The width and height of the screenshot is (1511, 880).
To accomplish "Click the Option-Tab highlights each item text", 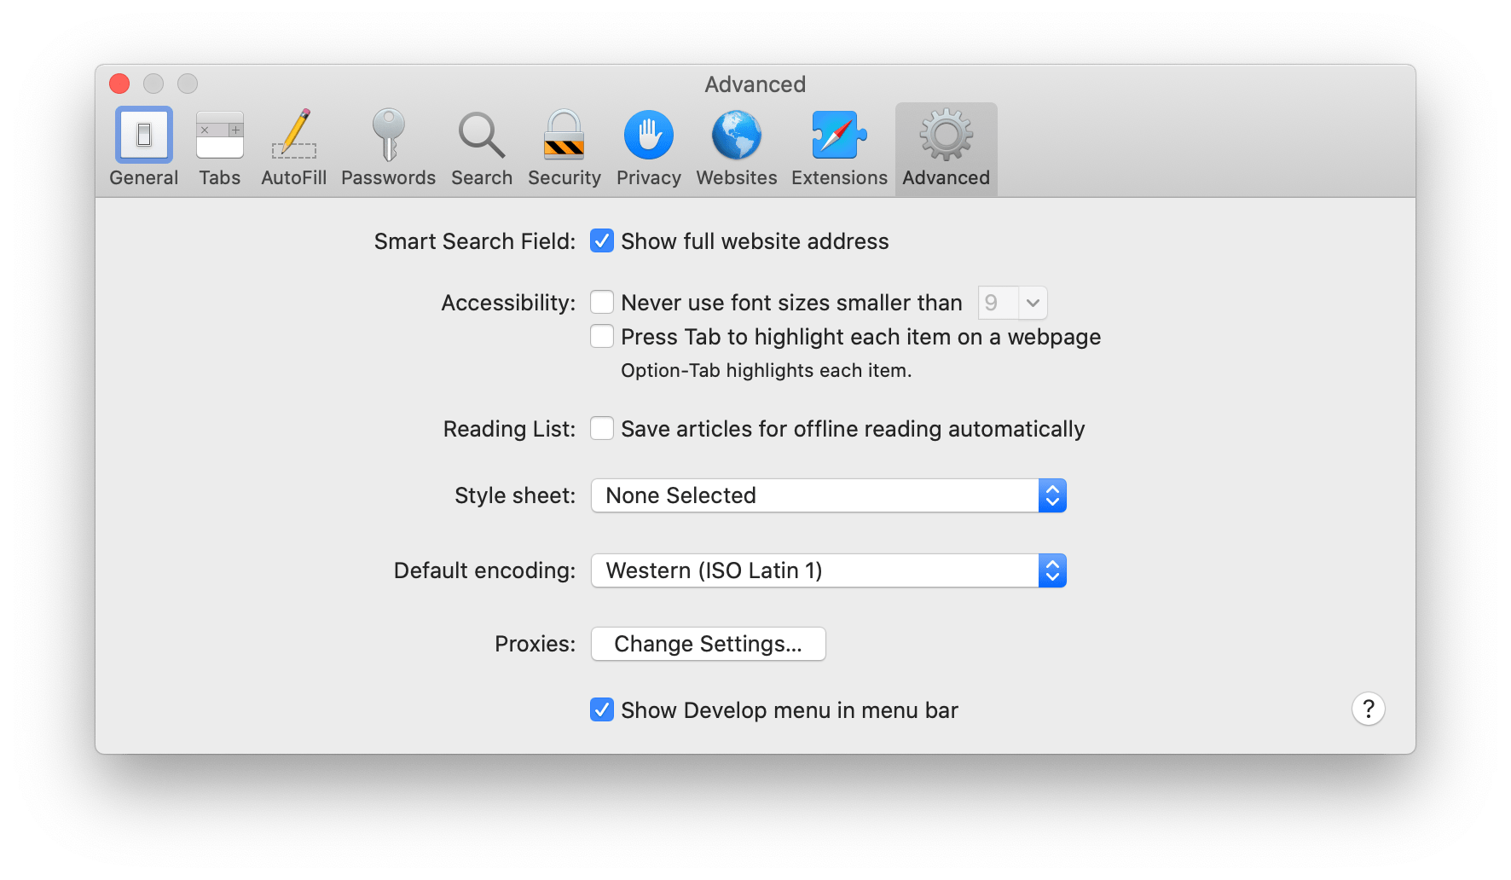I will [767, 371].
